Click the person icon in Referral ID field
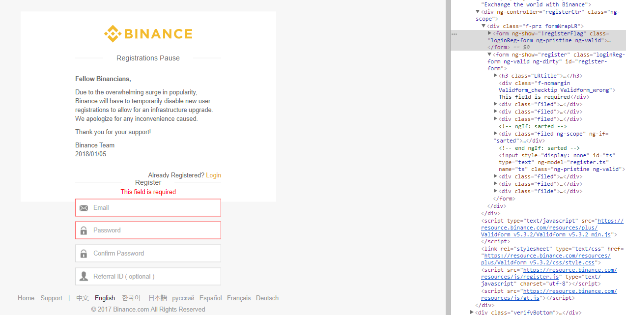 click(84, 276)
